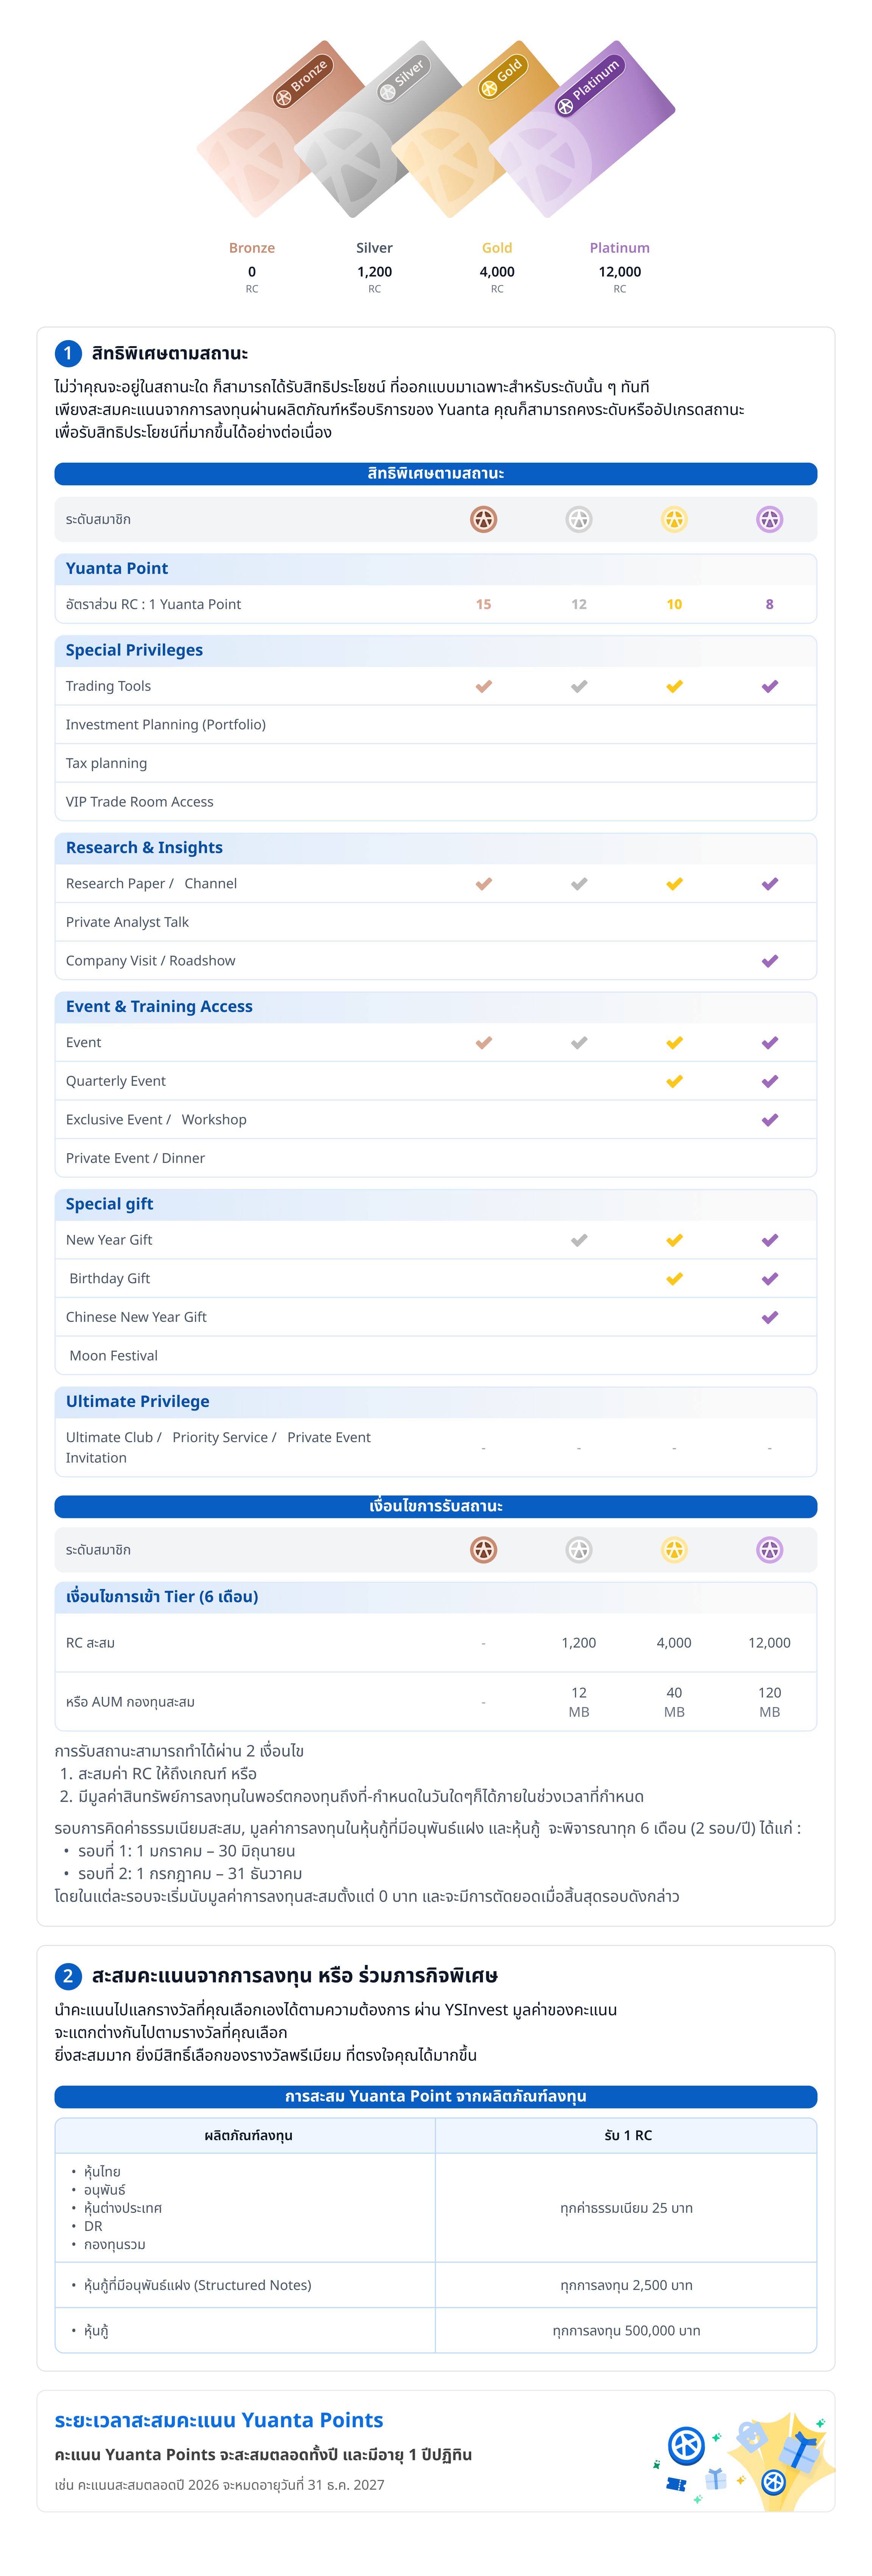Click Gold tier icon in privileges table header
The width and height of the screenshot is (872, 2576).
pyautogui.click(x=674, y=519)
